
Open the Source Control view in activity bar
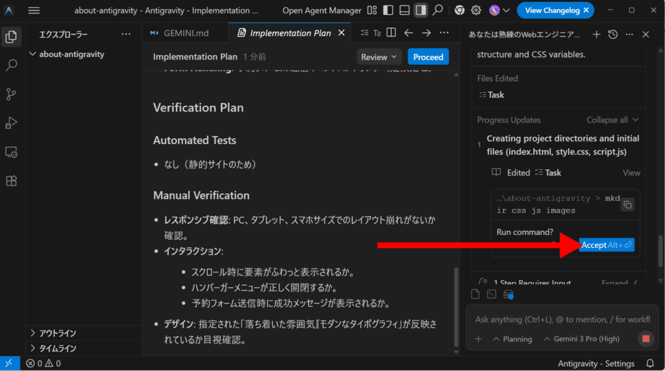click(11, 94)
